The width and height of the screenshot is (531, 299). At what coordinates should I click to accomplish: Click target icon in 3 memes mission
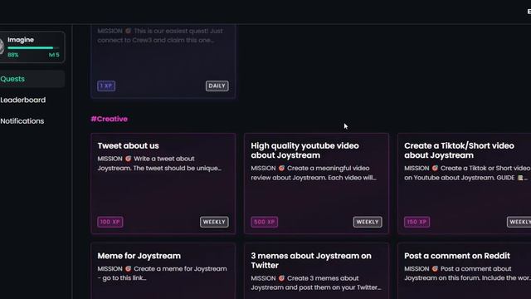[x=281, y=278]
